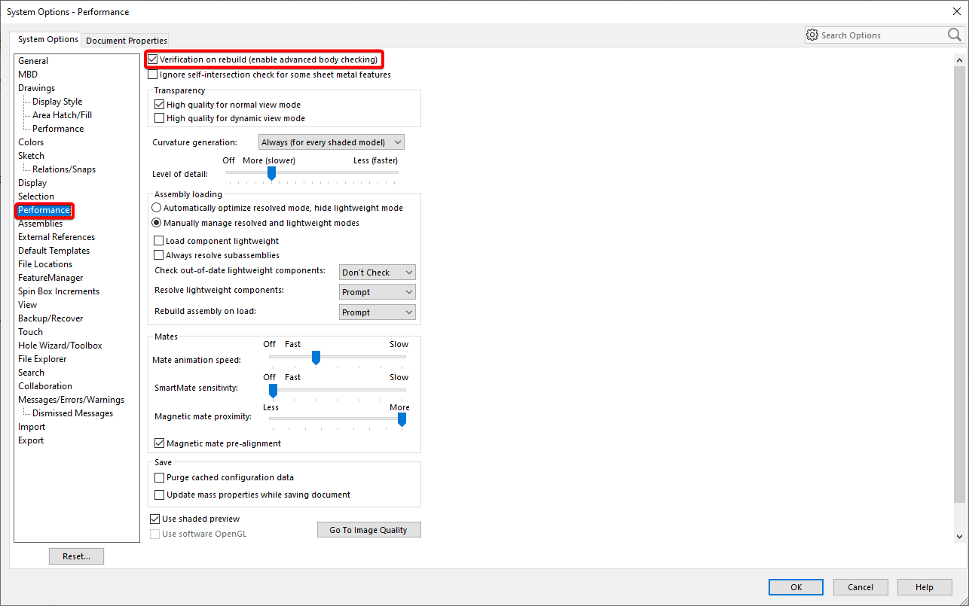Select Import category
969x606 pixels.
click(x=32, y=427)
